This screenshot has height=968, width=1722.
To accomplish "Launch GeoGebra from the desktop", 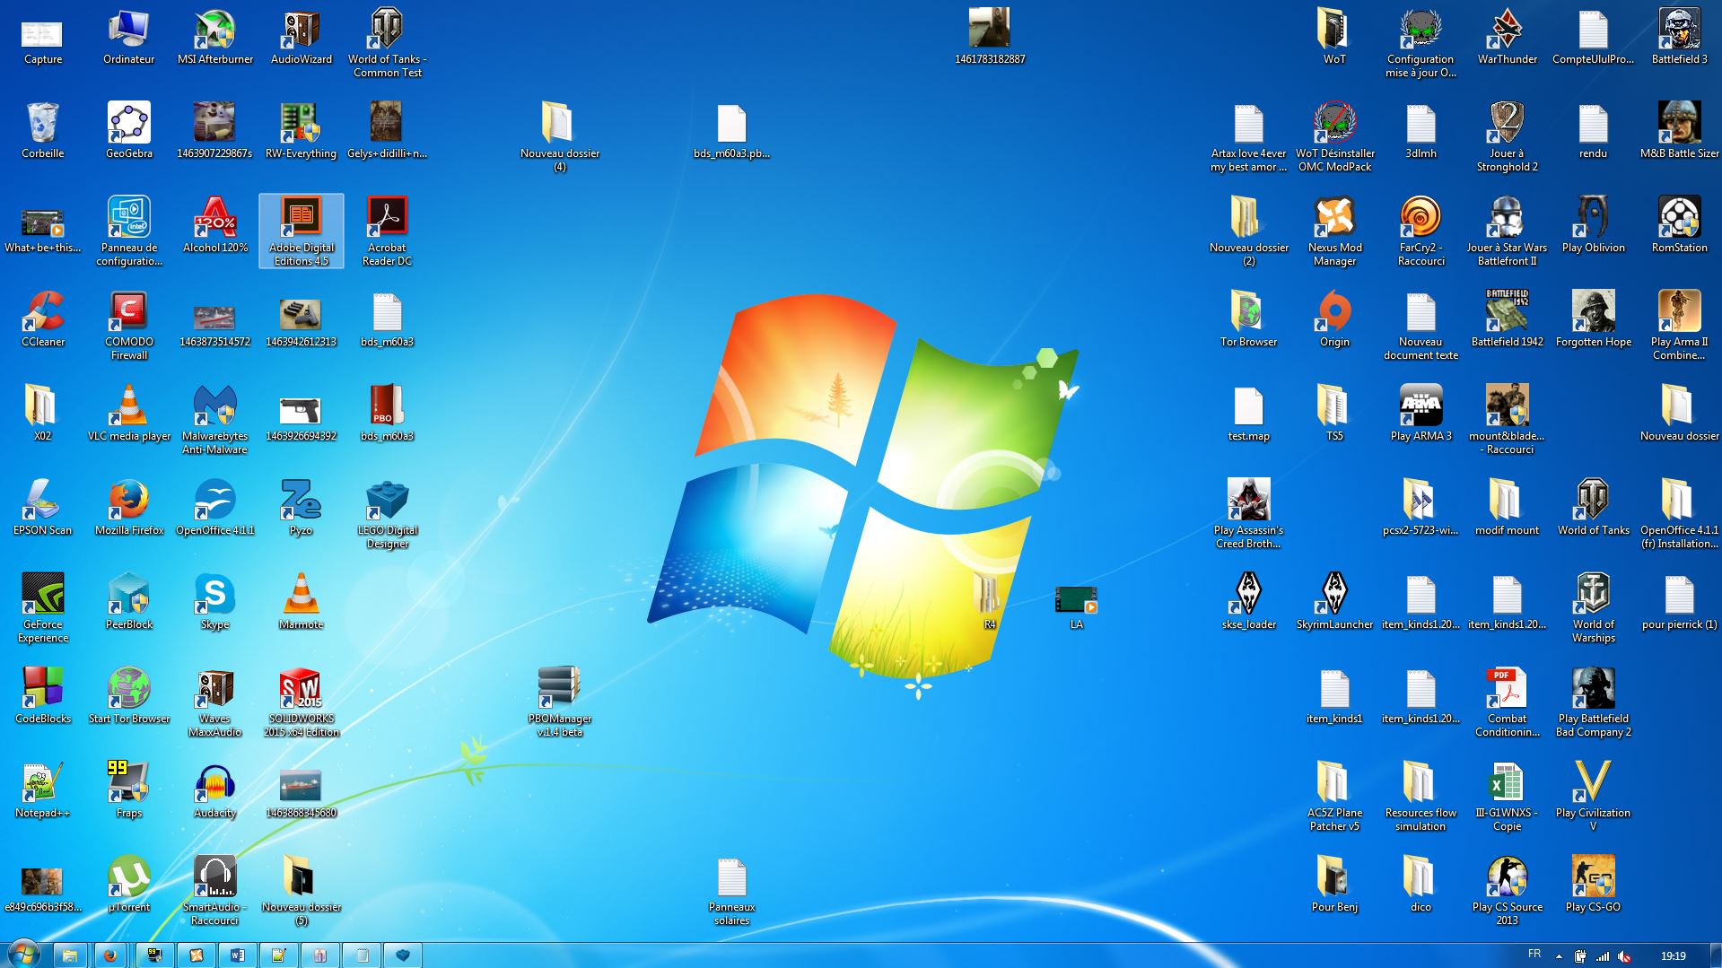I will [x=129, y=132].
